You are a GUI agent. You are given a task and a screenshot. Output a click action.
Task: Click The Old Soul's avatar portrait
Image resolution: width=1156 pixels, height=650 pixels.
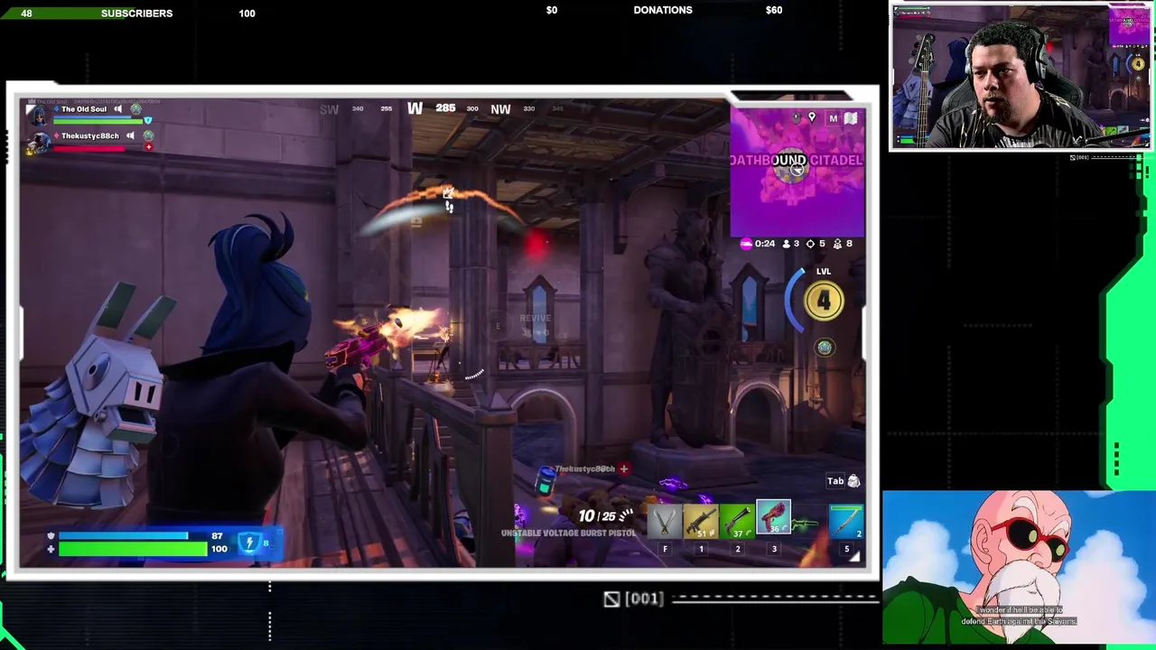pos(39,115)
